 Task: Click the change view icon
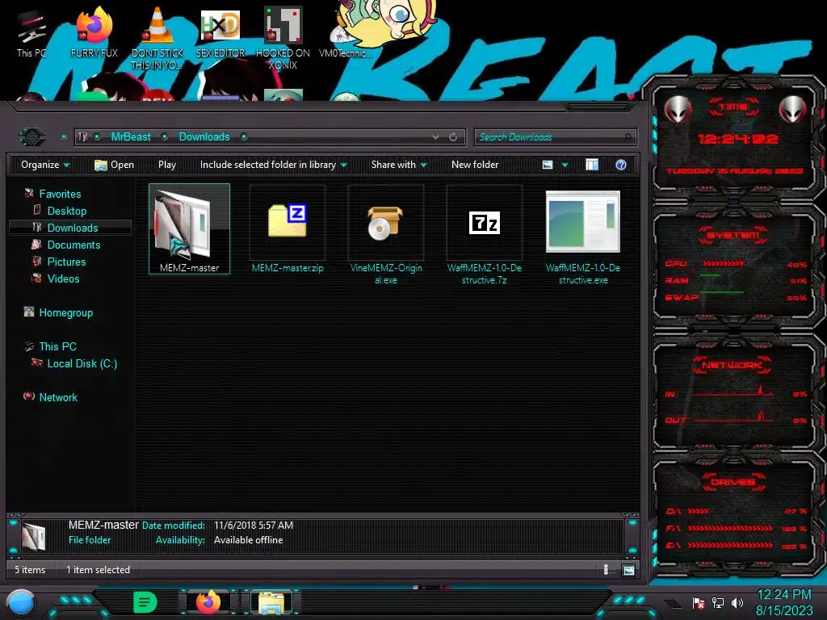548,165
